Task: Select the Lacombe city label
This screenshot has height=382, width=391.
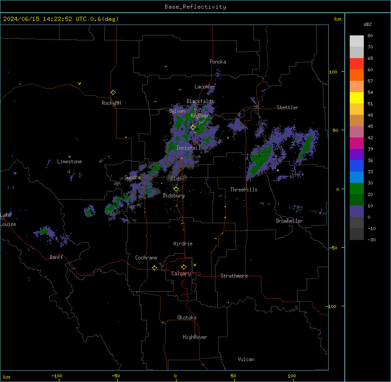Action: point(204,87)
